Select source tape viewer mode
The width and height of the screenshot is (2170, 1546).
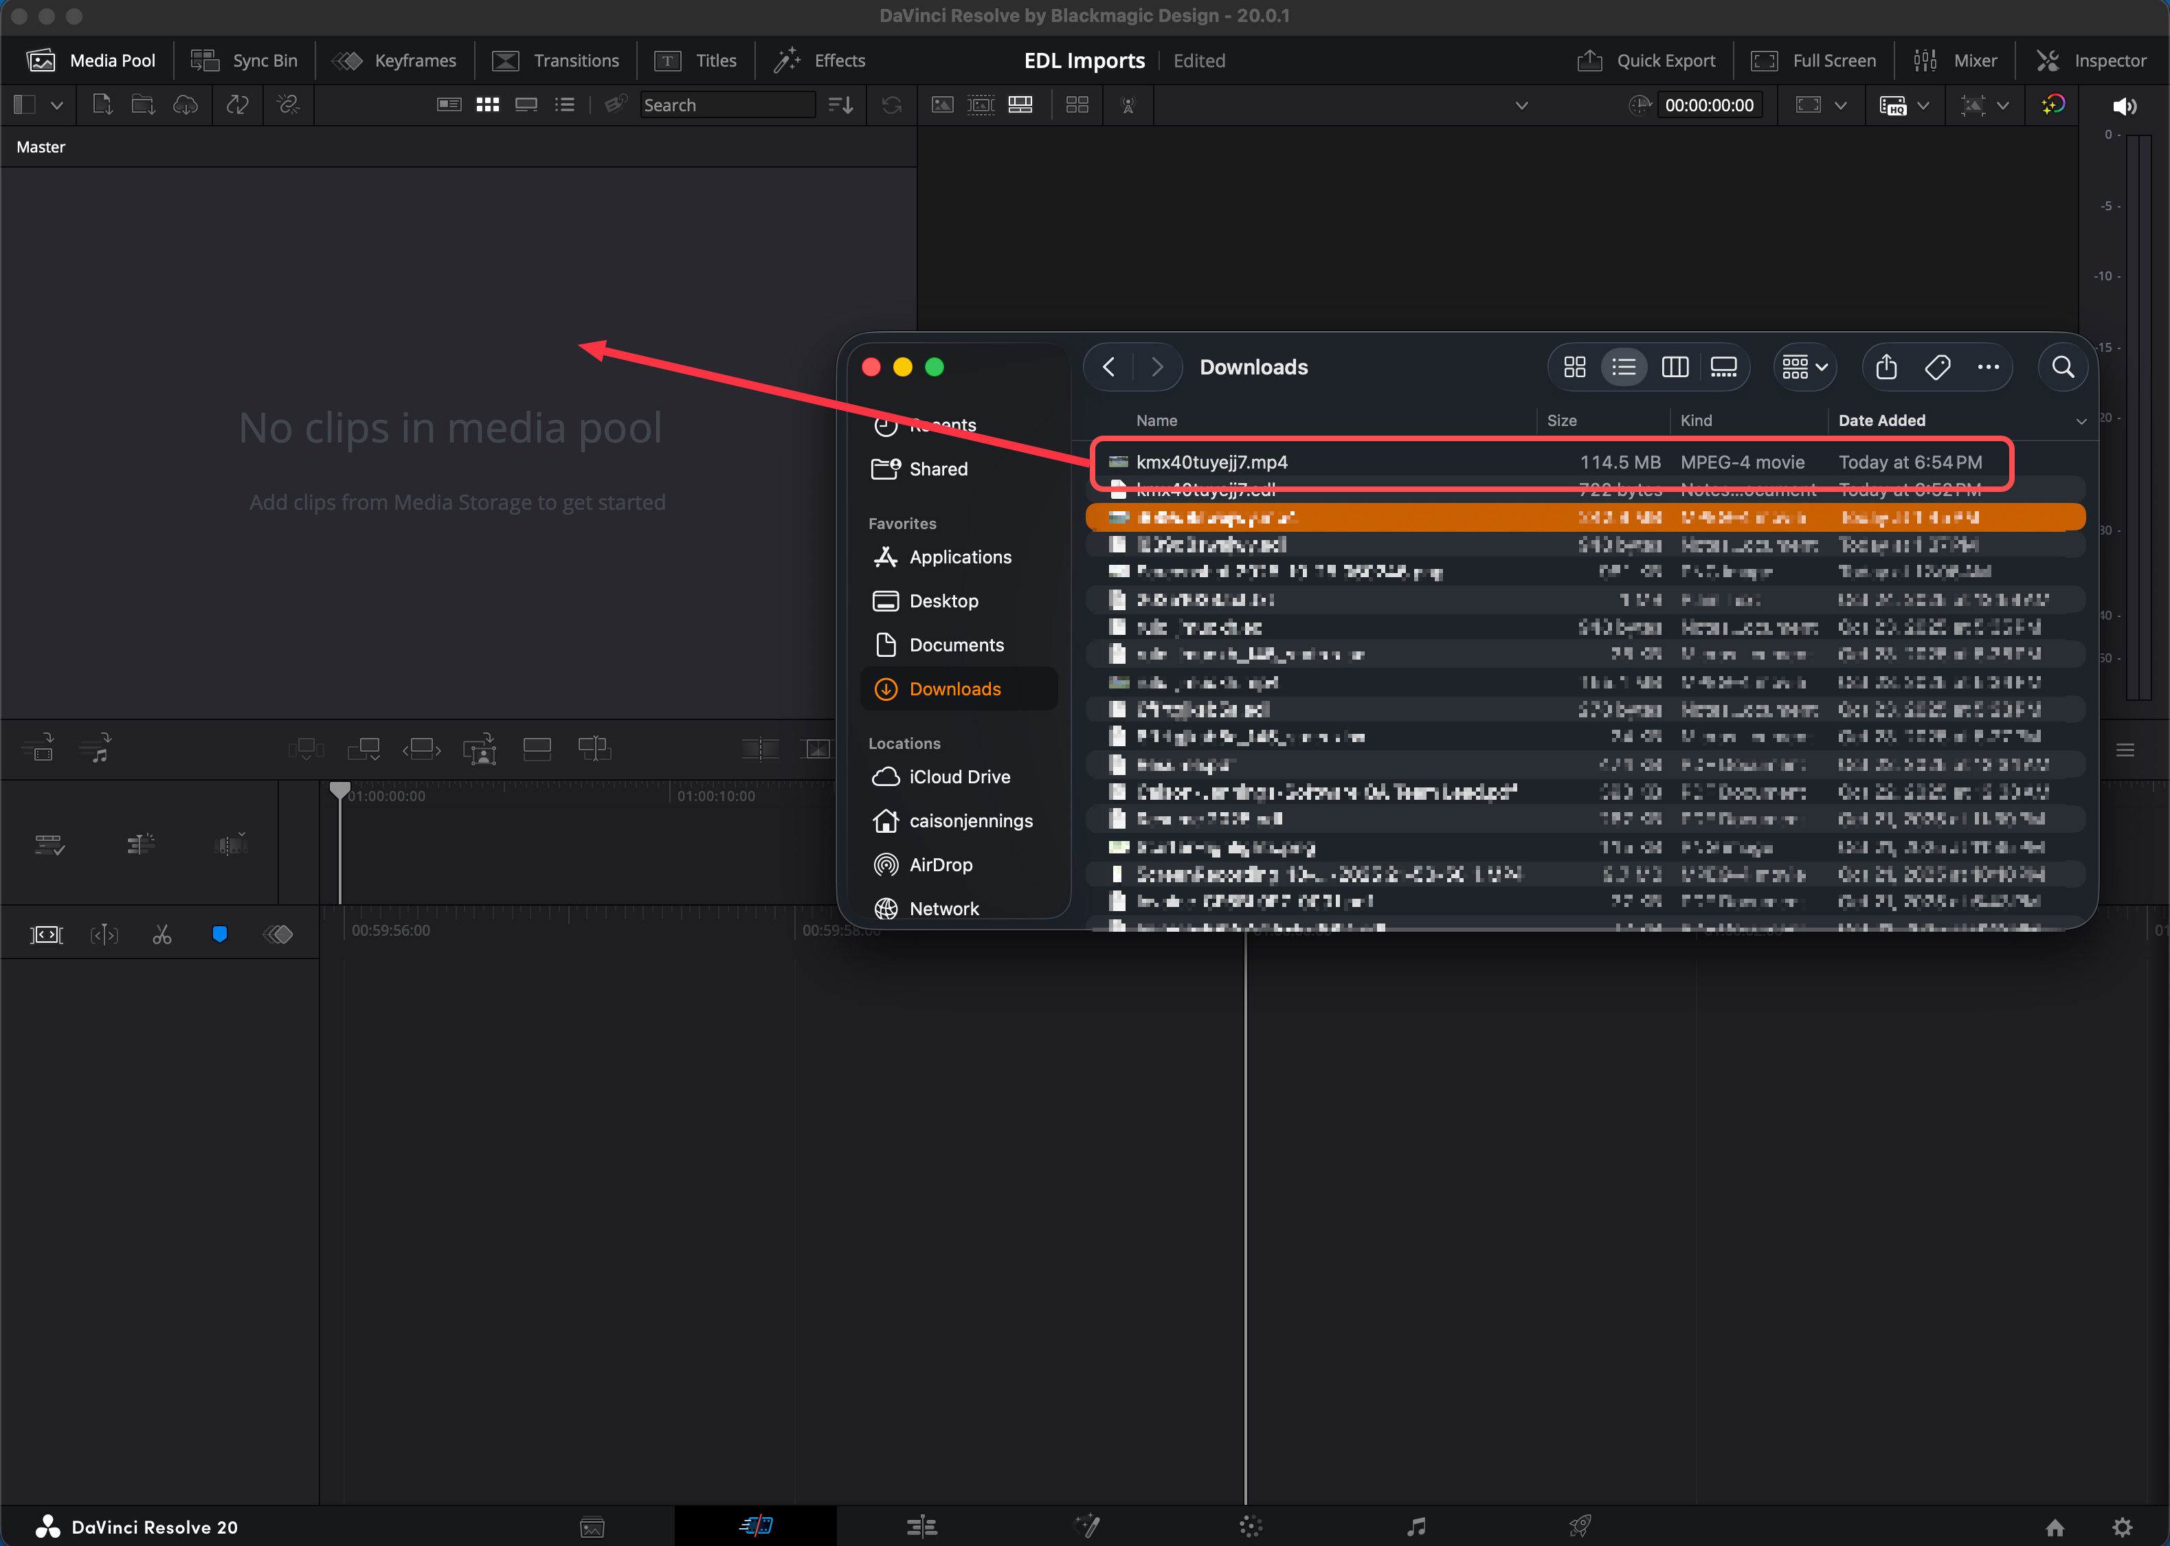point(981,104)
